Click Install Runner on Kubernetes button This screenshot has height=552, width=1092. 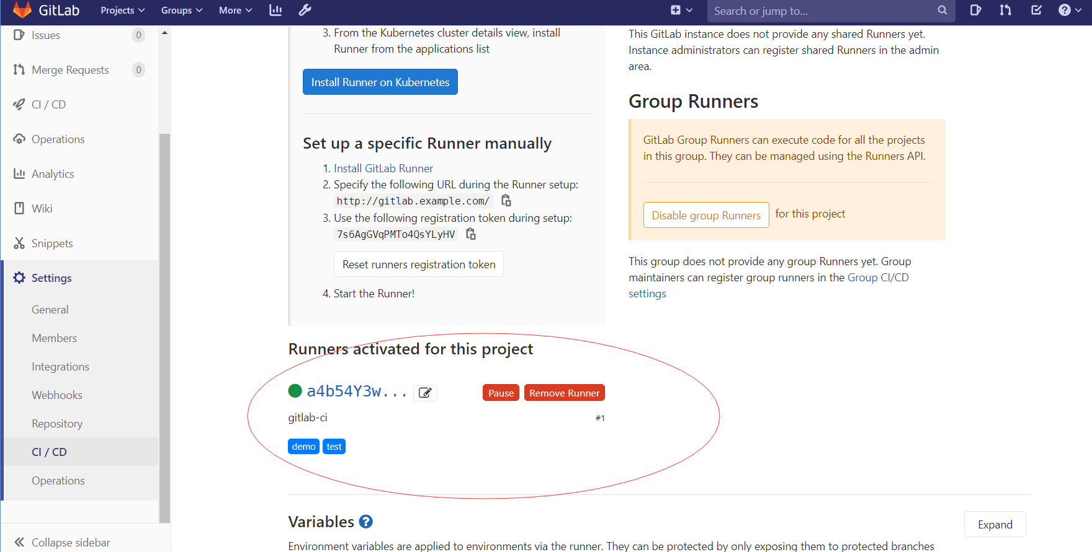coord(380,82)
